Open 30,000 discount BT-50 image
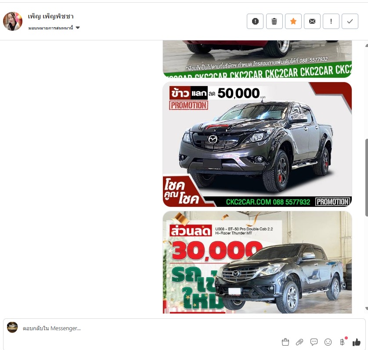The height and width of the screenshot is (350, 368). 257,262
